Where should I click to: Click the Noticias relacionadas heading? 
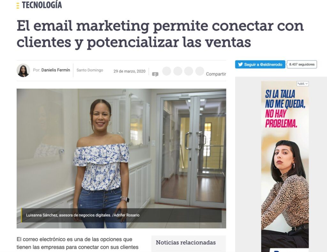[186, 242]
